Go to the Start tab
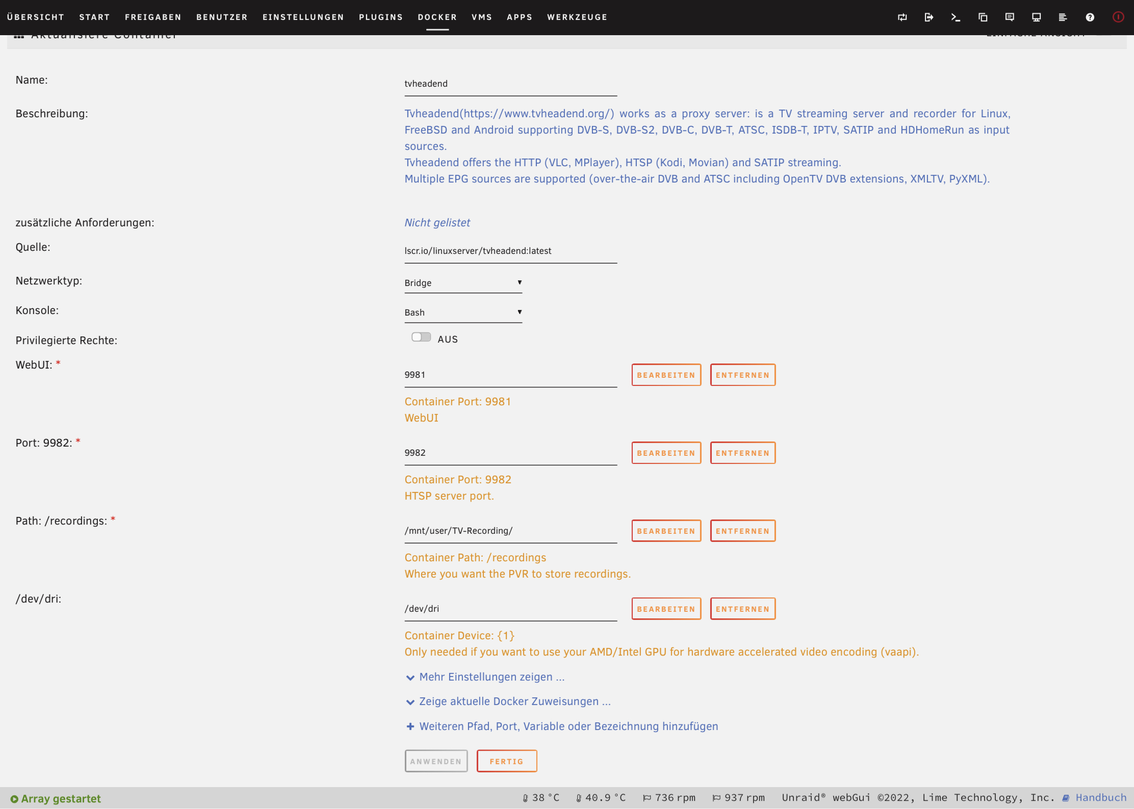 click(x=95, y=17)
